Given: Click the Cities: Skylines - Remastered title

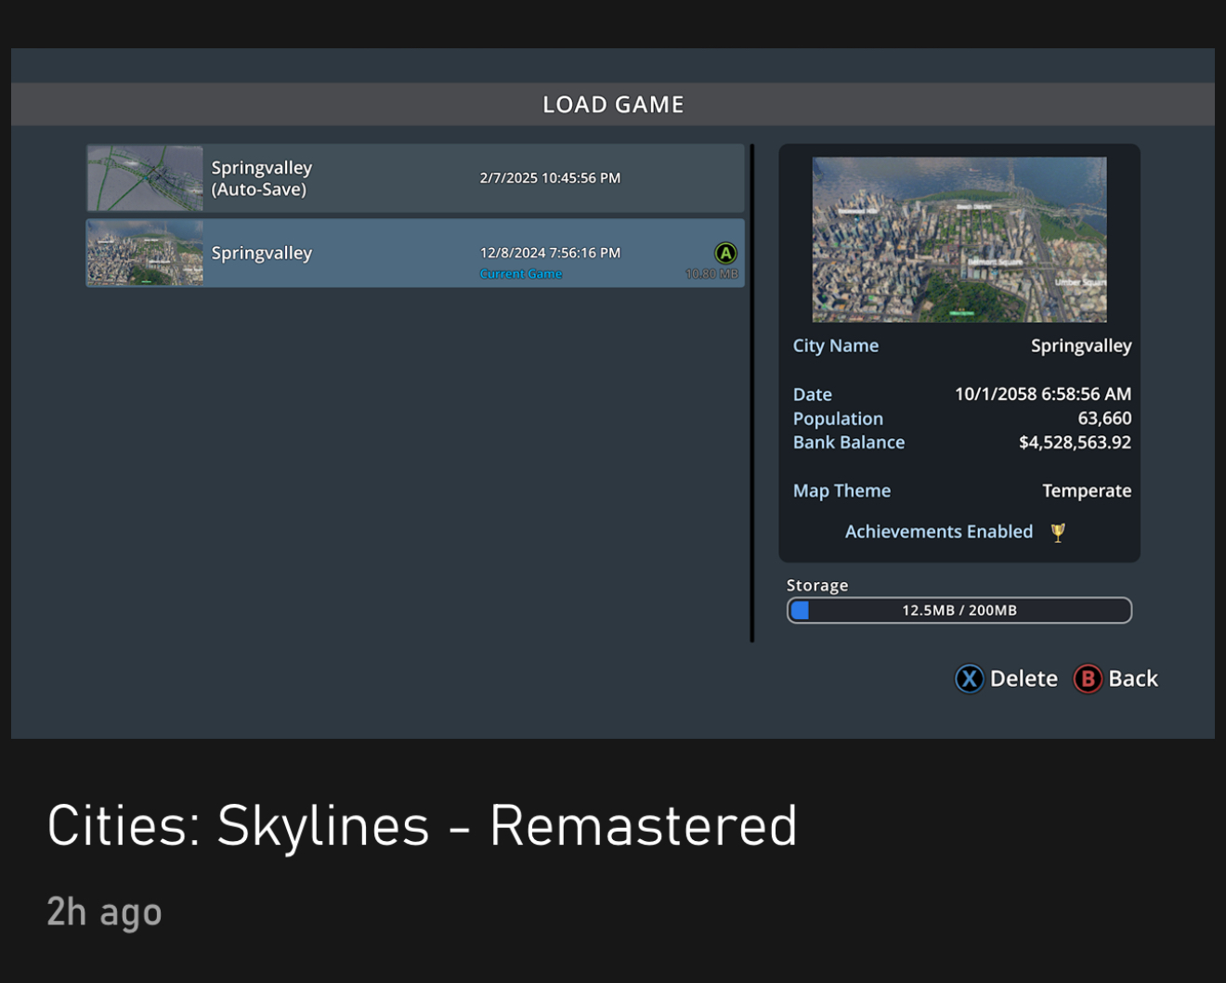Looking at the screenshot, I should [423, 825].
